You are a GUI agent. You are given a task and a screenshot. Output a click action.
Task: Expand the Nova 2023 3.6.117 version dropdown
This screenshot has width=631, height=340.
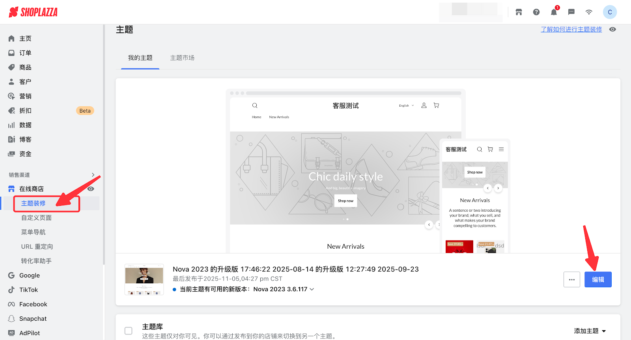tap(312, 289)
